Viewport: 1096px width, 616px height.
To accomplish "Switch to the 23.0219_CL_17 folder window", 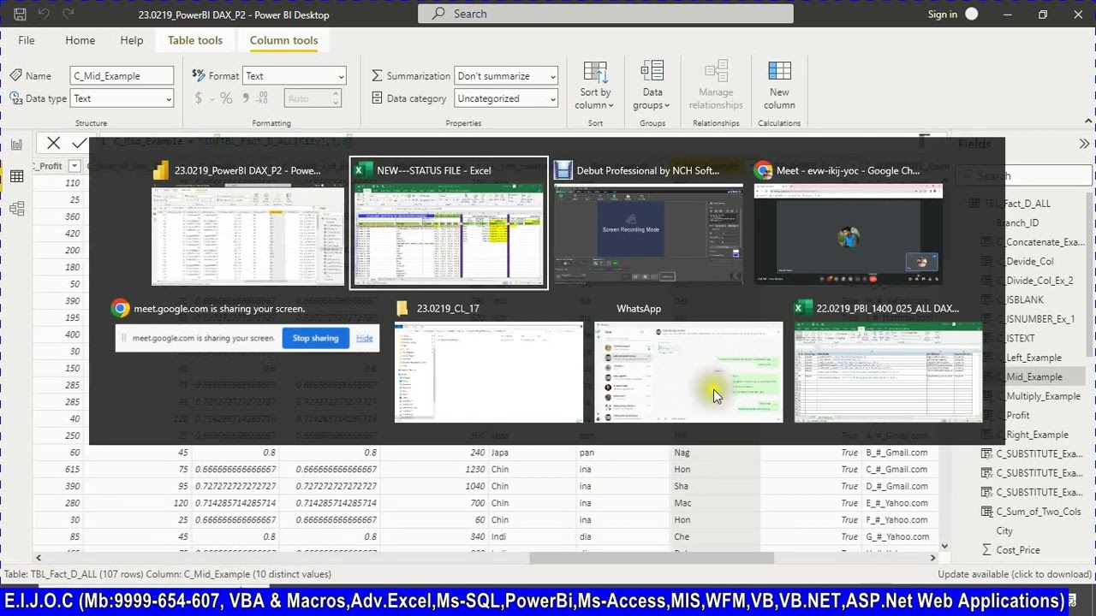I will pos(488,362).
